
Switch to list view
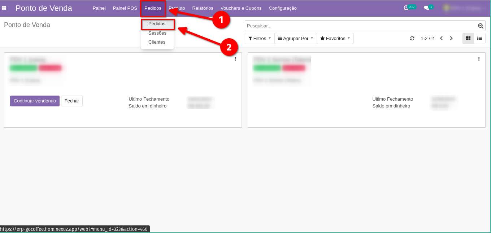480,38
